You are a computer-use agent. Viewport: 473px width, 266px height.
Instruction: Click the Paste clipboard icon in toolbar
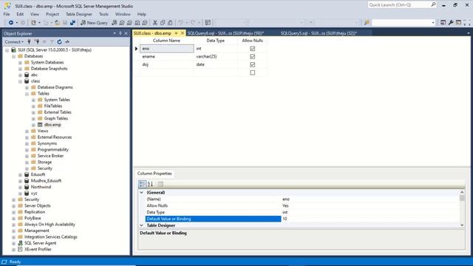[170, 23]
